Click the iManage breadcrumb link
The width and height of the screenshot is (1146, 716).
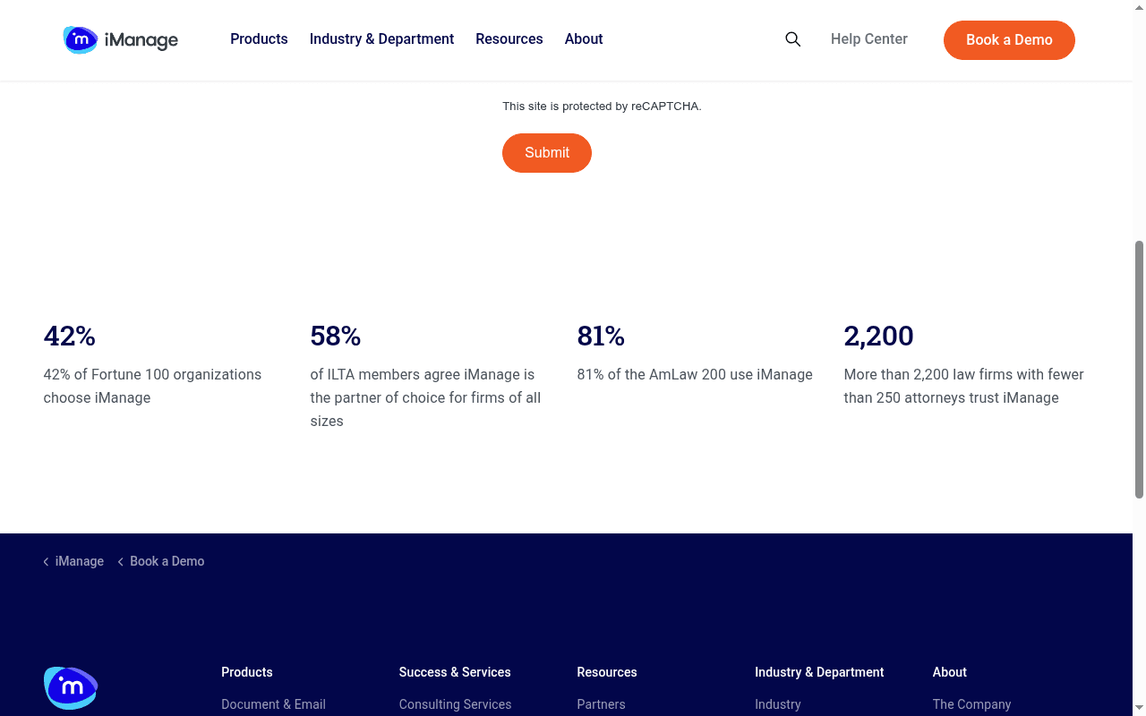click(x=80, y=561)
